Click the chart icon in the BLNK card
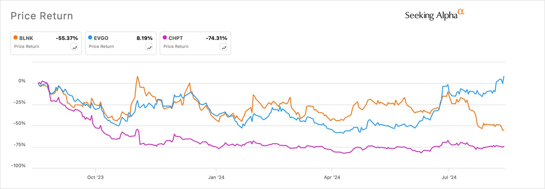The width and height of the screenshot is (545, 189). coord(75,47)
